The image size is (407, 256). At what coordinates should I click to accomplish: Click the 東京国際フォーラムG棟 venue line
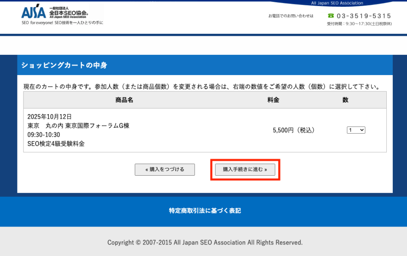point(78,126)
